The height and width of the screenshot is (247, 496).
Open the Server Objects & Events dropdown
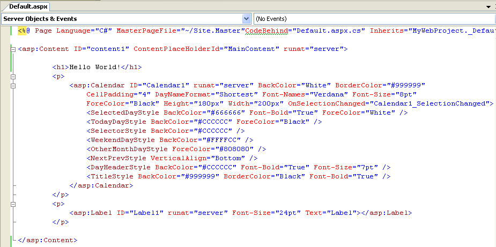pos(246,19)
